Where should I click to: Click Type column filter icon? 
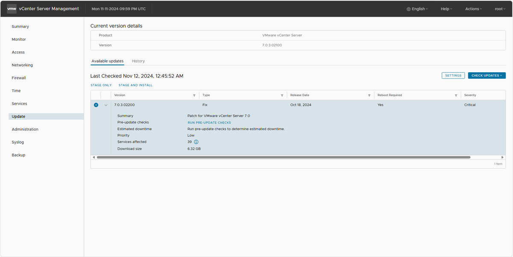[282, 95]
